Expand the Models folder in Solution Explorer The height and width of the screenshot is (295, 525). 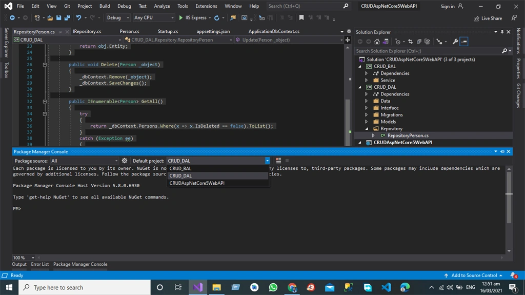coord(366,122)
